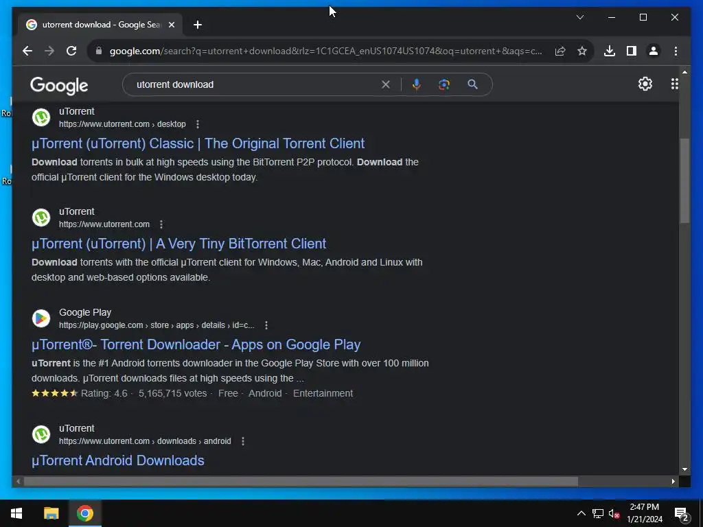Viewport: 703px width, 527px height.
Task: Click the horizontal scrollbar thumb
Action: click(x=301, y=481)
